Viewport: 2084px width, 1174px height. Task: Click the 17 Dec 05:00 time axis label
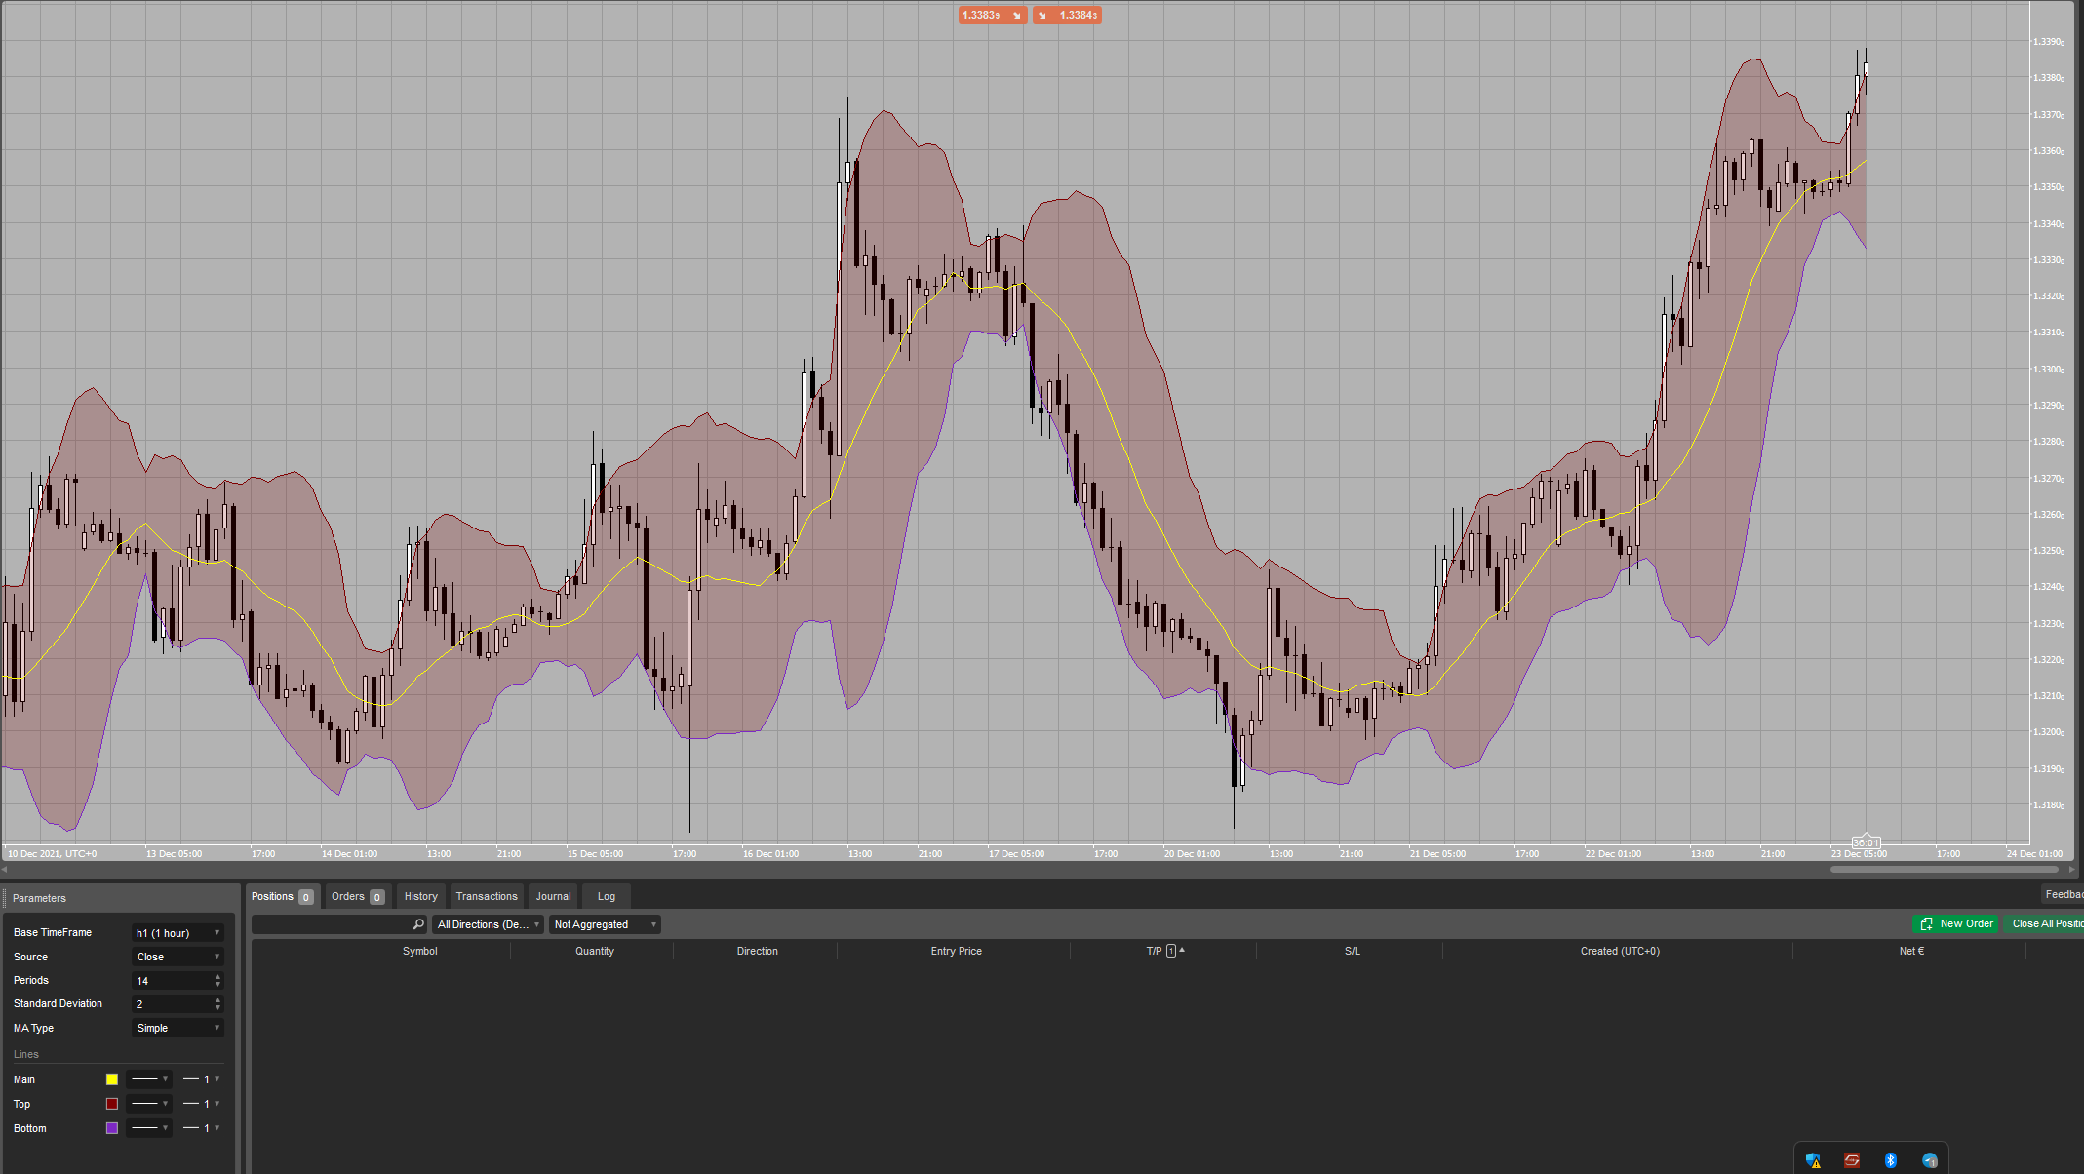point(1016,854)
